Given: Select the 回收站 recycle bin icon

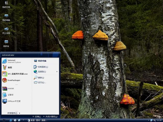Looking at the screenshot, I should (x=6, y=43).
